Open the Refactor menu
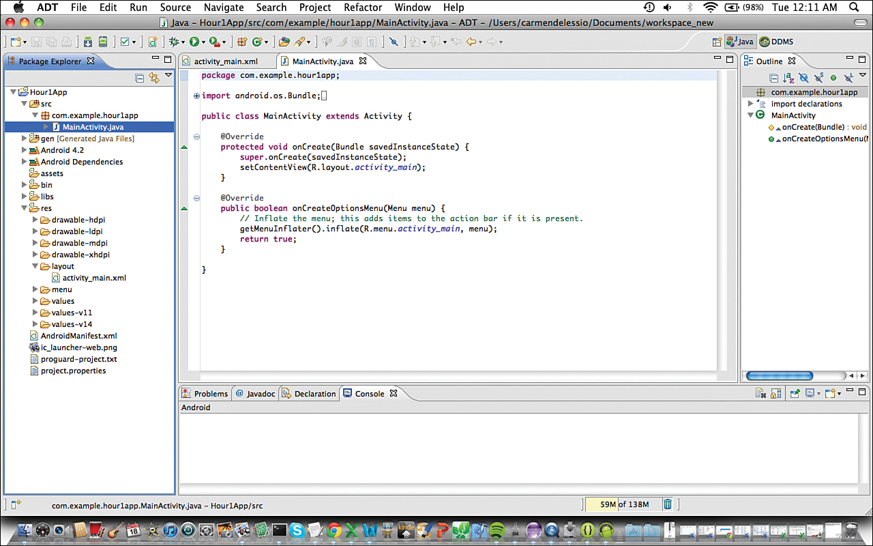This screenshot has height=546, width=873. coord(363,8)
